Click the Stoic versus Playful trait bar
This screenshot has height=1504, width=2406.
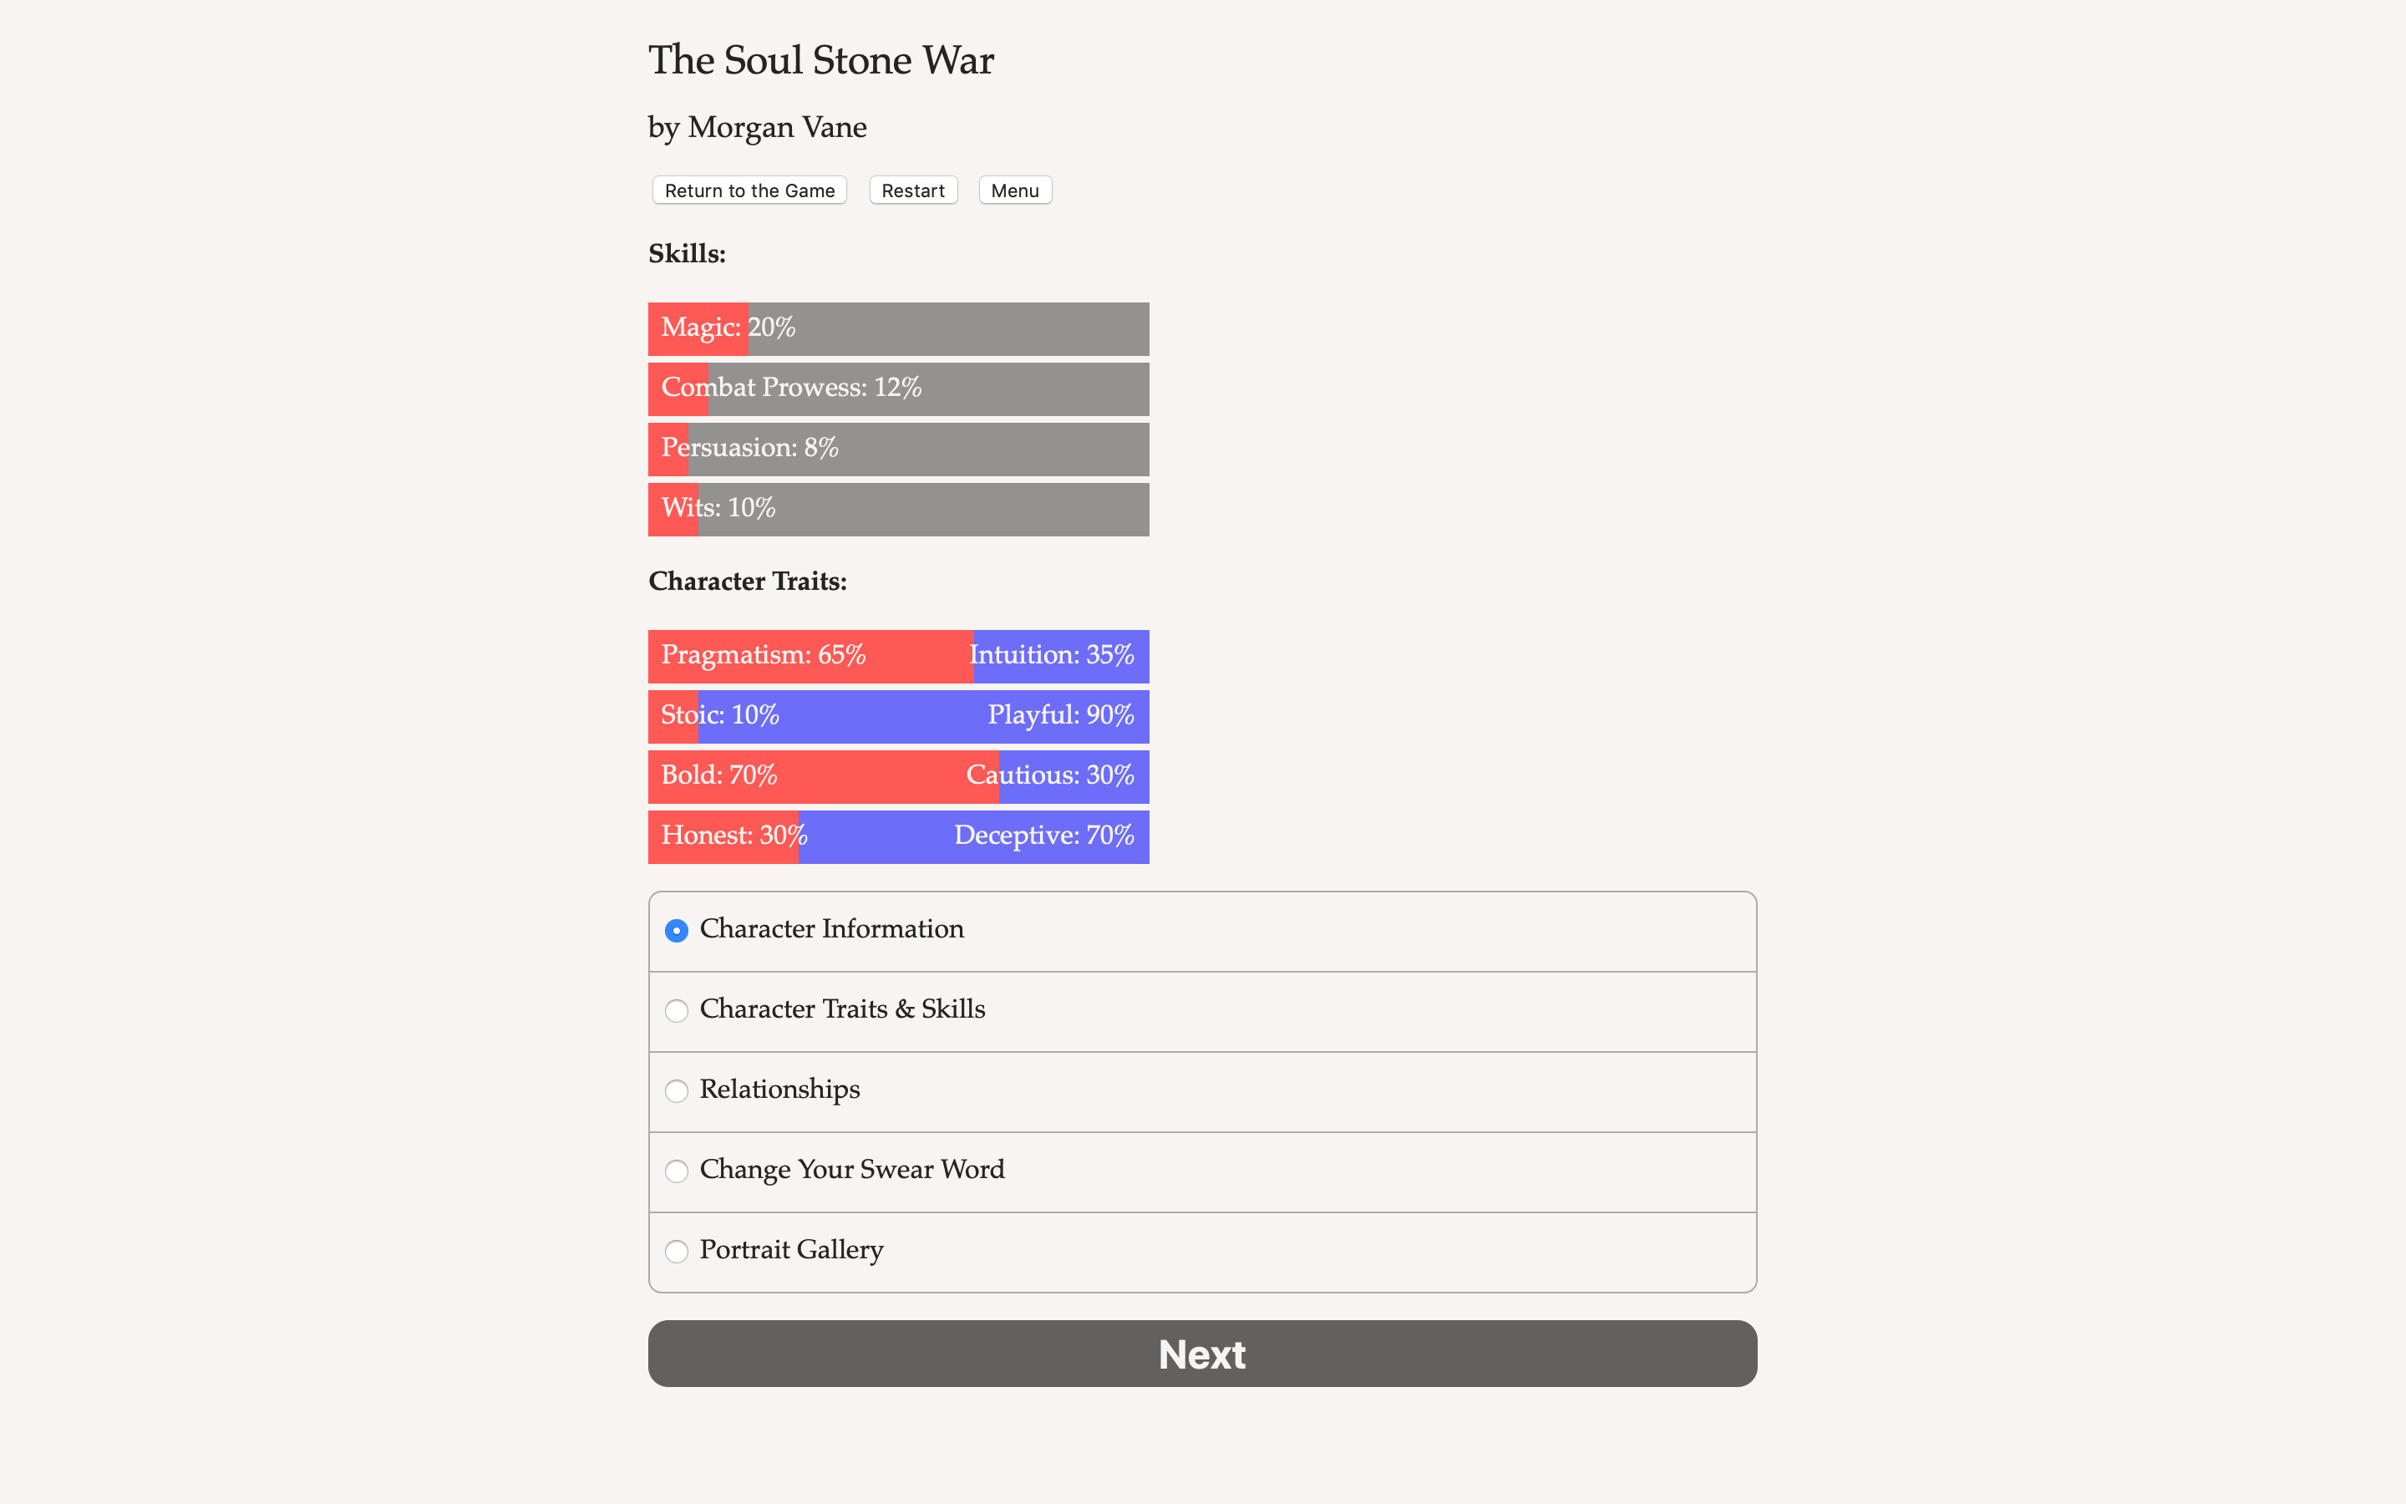coord(898,716)
